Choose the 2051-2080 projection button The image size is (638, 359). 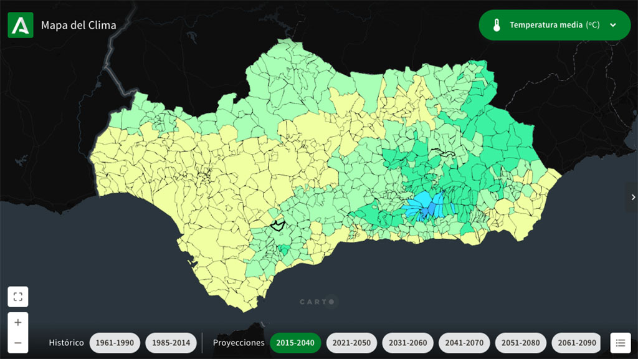(521, 343)
